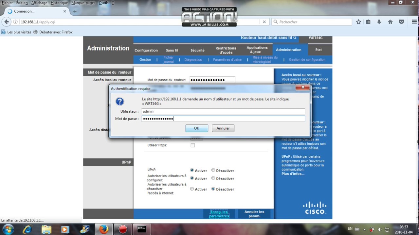Image resolution: width=419 pixels, height=235 pixels.
Task: Switch to Firefox taskbar icon
Action: 104,229
